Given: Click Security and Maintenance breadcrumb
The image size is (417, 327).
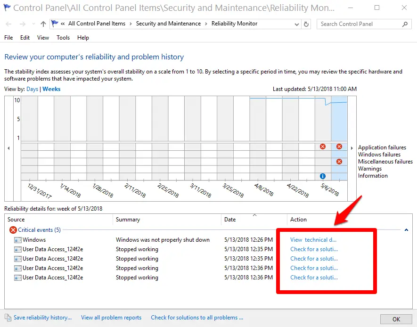Looking at the screenshot, I should tap(168, 24).
